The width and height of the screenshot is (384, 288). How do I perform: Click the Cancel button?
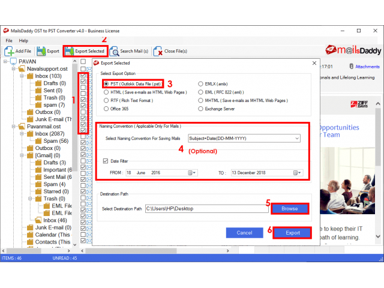point(244,233)
